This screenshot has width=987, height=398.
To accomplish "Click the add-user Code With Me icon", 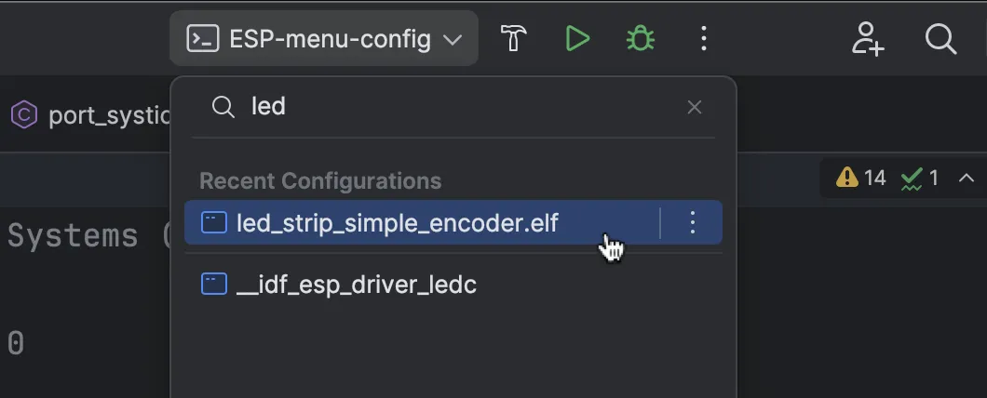I will (868, 38).
